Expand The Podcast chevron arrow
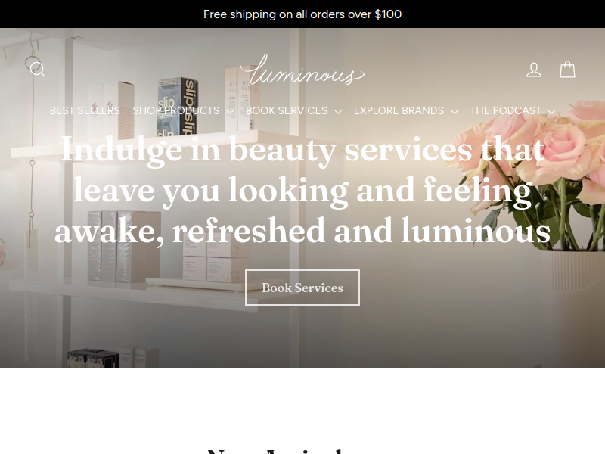This screenshot has height=454, width=605. coord(551,112)
